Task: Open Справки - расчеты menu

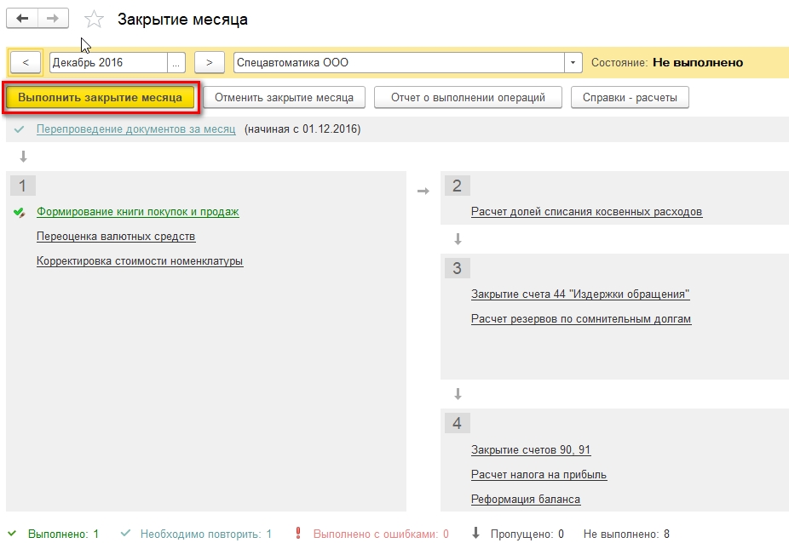Action: [630, 97]
